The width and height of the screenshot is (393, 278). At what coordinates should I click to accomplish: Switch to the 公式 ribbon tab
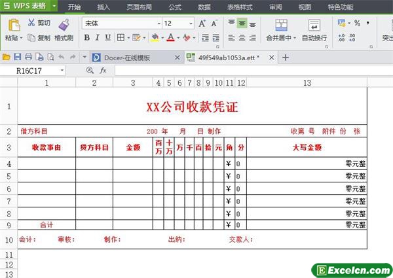pos(175,7)
